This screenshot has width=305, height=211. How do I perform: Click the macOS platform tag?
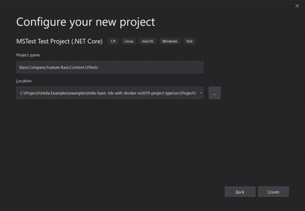tap(148, 41)
